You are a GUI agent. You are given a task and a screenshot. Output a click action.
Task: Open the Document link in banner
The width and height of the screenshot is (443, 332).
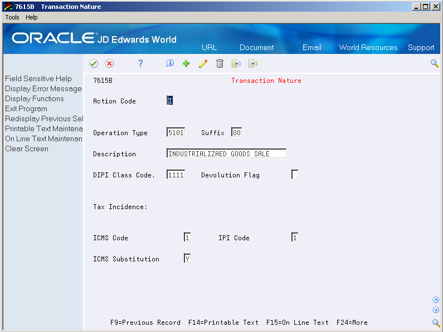pyautogui.click(x=256, y=47)
